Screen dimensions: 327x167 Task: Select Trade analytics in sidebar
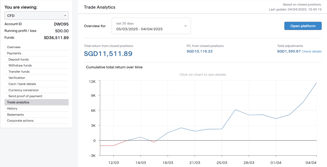[x=18, y=102]
